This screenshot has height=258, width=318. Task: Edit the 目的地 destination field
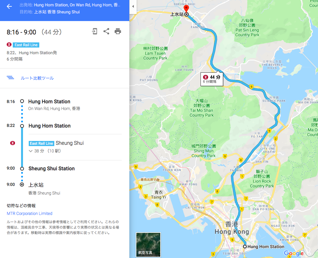[x=50, y=12]
